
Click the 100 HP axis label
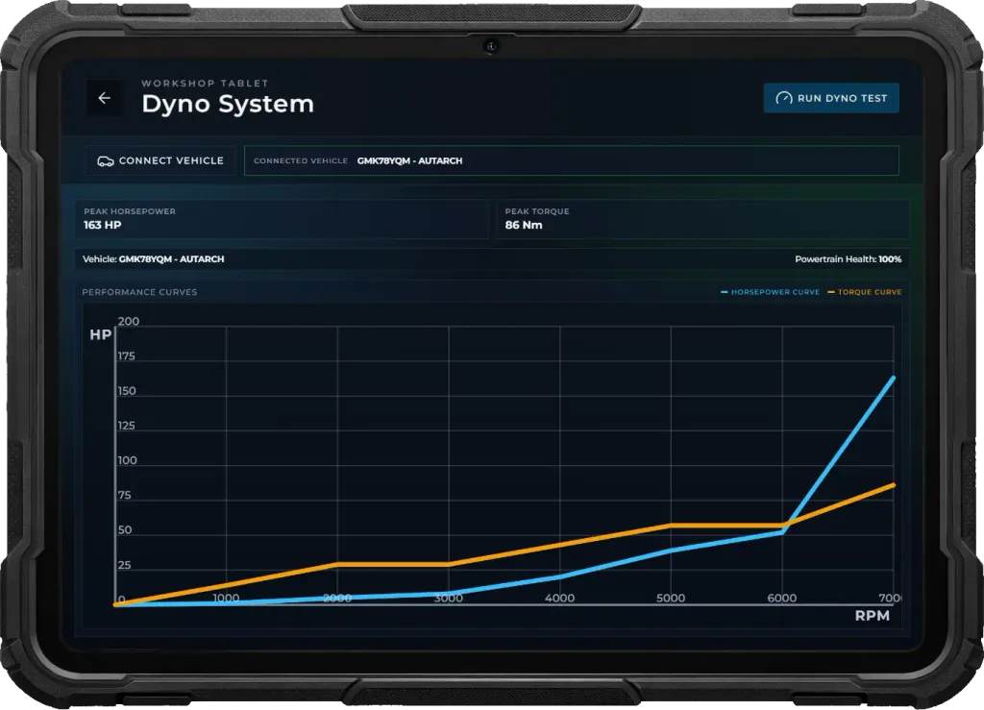pyautogui.click(x=128, y=460)
